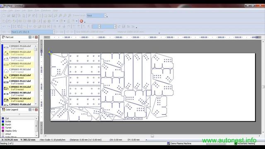
Task: Click the Size 6000 x 2000 mm label
Action: (x=89, y=32)
